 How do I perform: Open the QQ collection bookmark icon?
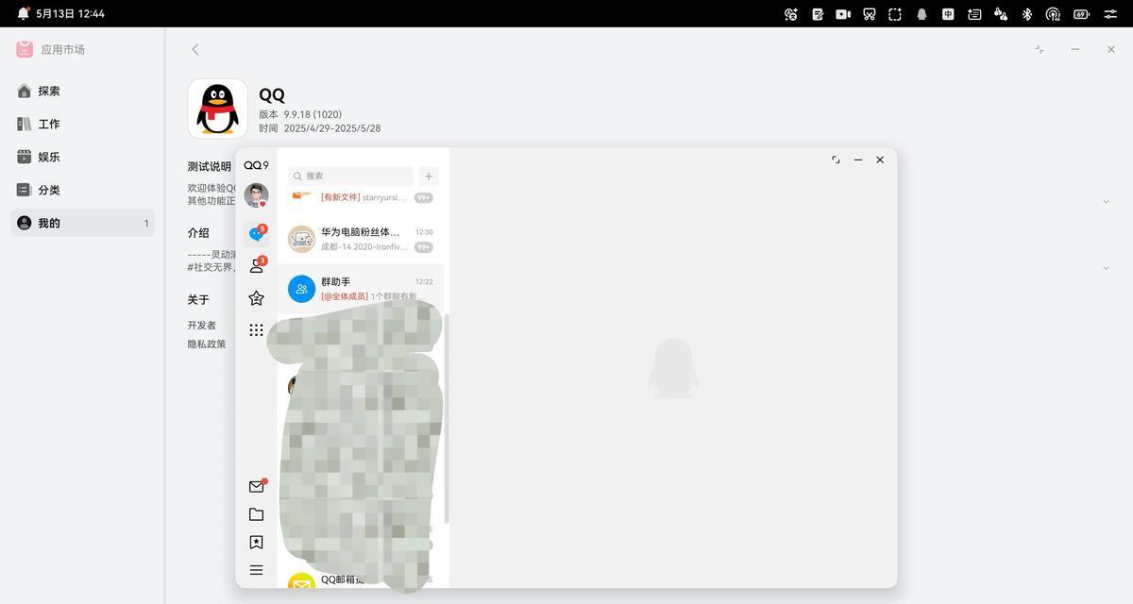coord(256,543)
